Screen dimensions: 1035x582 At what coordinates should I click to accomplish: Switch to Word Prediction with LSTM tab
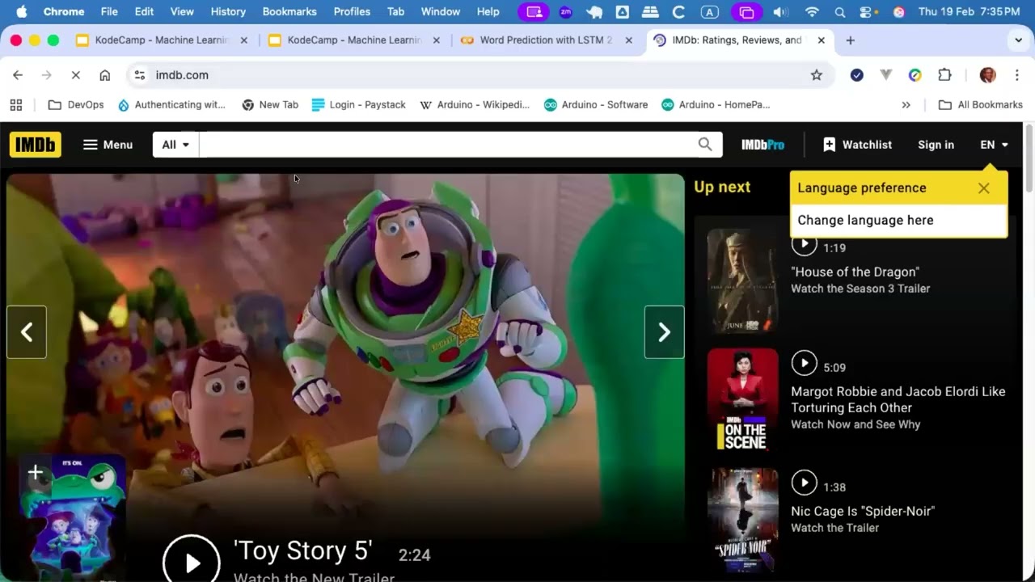[x=546, y=40]
